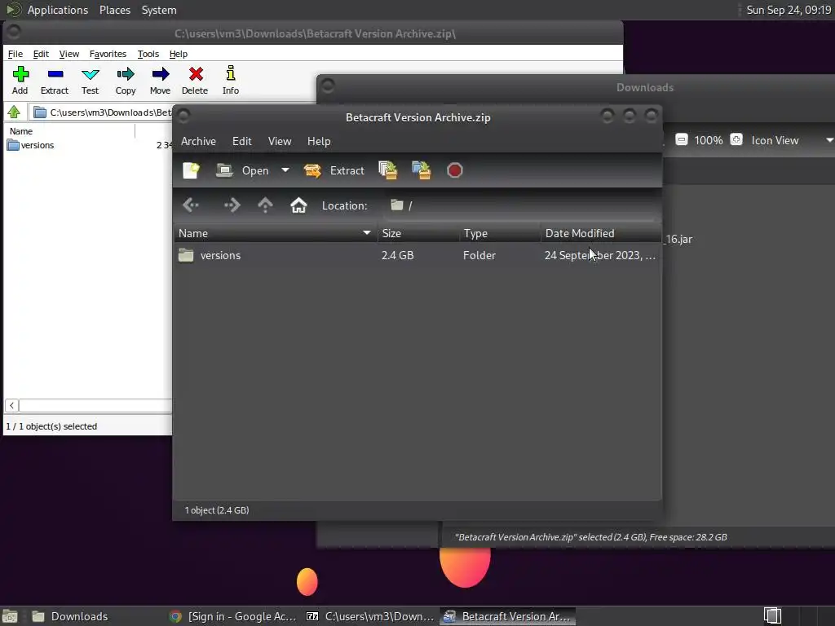835x626 pixels.
Task: Open the Applications menu in top panel
Action: click(x=58, y=10)
